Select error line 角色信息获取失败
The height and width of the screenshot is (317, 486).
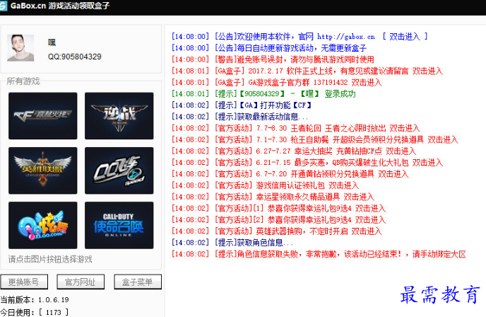[319, 254]
